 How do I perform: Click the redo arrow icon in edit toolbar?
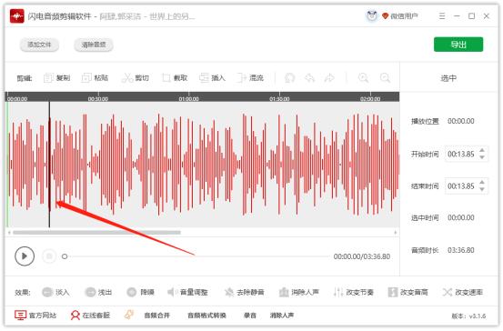tap(329, 78)
